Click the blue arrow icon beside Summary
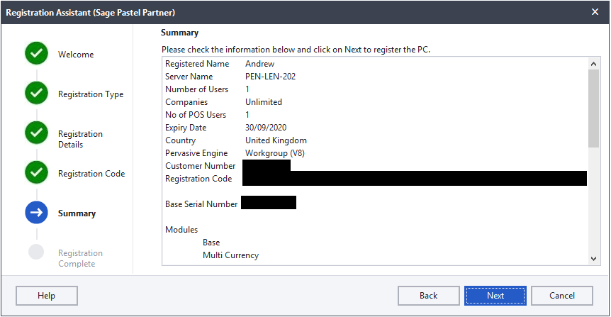This screenshot has height=317, width=611. point(37,213)
